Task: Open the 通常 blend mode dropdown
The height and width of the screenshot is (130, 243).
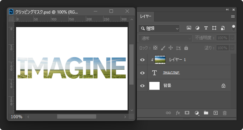Action: [165, 38]
